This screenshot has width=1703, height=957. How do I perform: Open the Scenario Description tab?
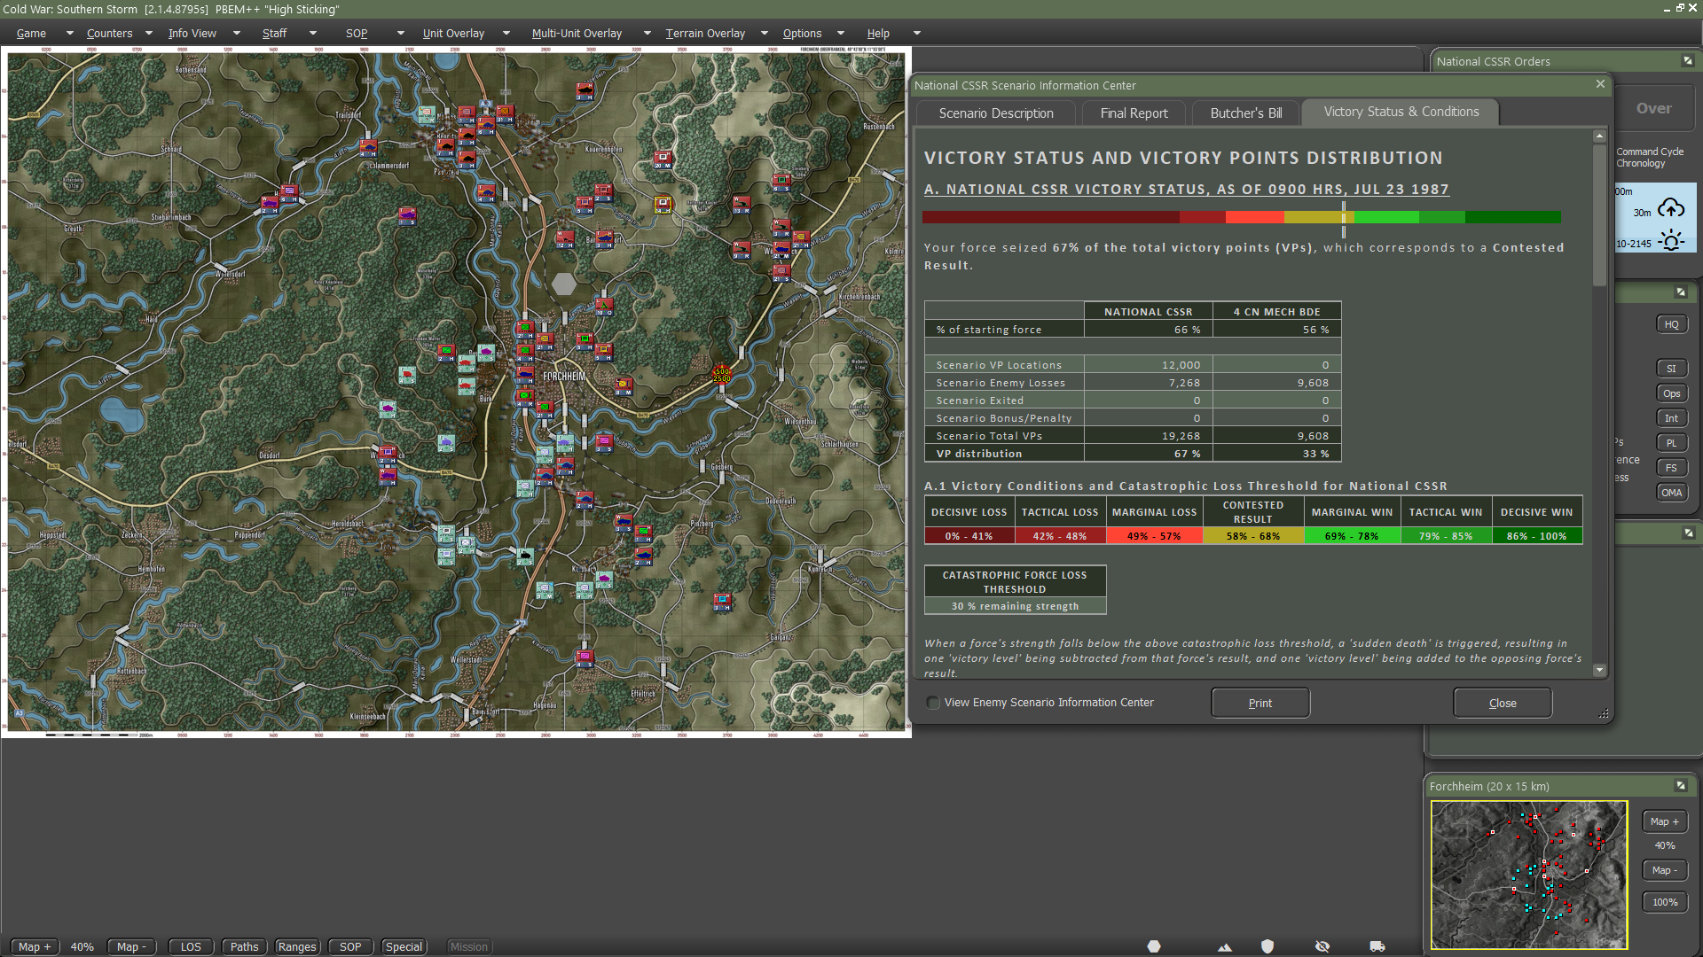pyautogui.click(x=996, y=113)
